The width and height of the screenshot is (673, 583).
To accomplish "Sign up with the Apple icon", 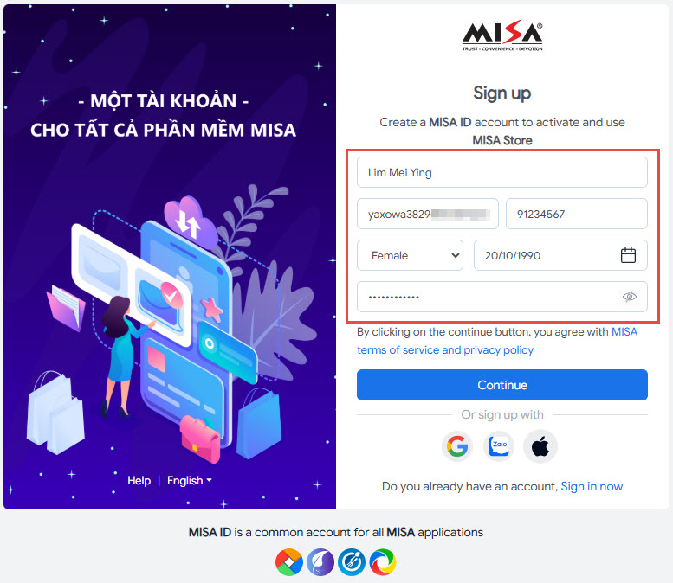I will tap(540, 446).
